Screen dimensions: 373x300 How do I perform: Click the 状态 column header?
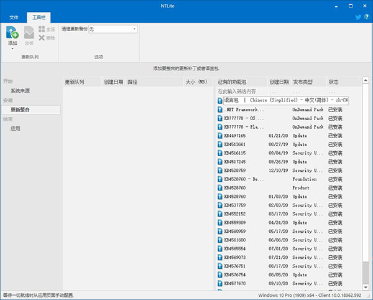pyautogui.click(x=344, y=82)
